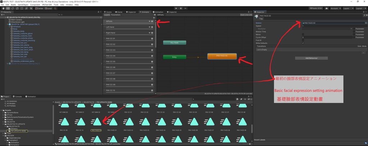Open the Layout dropdown
Viewport: 368px width, 146px height.
(360, 8)
